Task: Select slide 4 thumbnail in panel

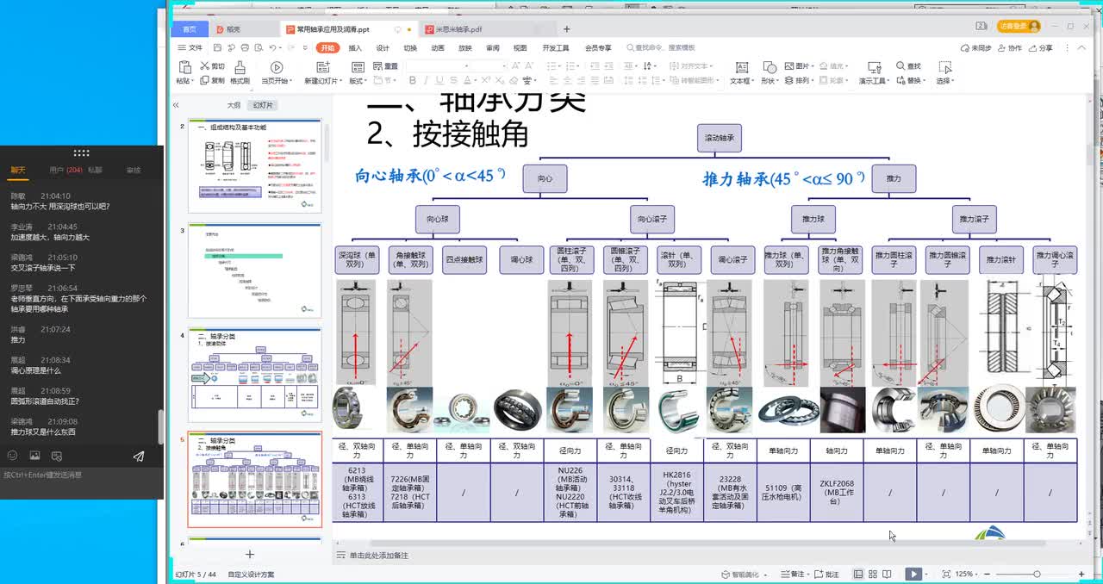Action: 255,375
